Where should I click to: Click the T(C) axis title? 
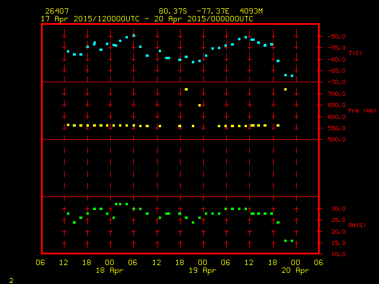(355, 53)
